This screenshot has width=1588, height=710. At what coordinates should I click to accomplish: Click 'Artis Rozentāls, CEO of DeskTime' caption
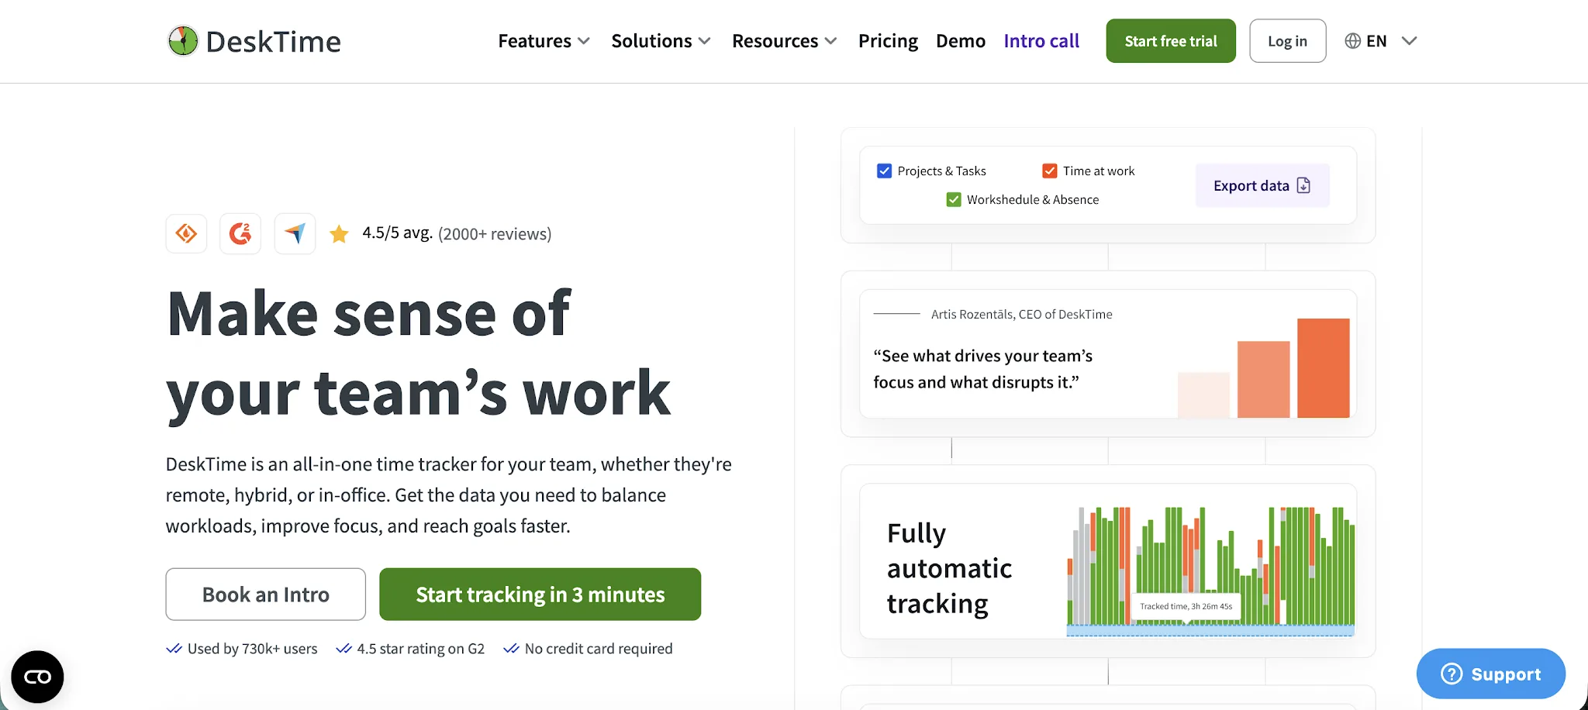click(1021, 314)
